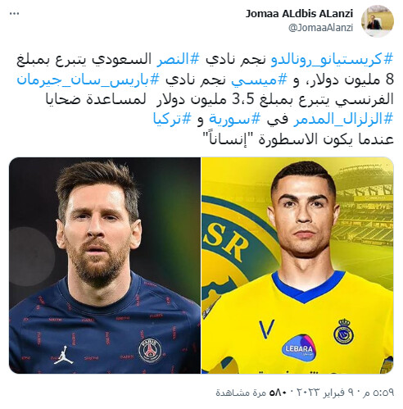The height and width of the screenshot is (409, 403).
Task: Enlarge photo of player in yellow Lebara jersey
Action: [297, 266]
